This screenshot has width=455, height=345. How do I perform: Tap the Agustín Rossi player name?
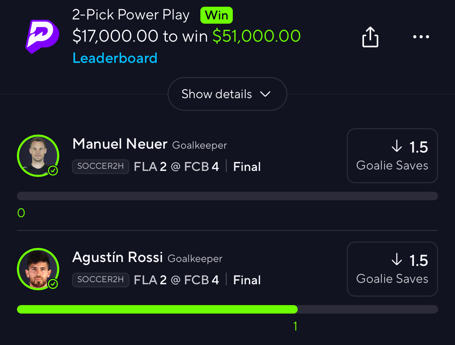coord(117,257)
